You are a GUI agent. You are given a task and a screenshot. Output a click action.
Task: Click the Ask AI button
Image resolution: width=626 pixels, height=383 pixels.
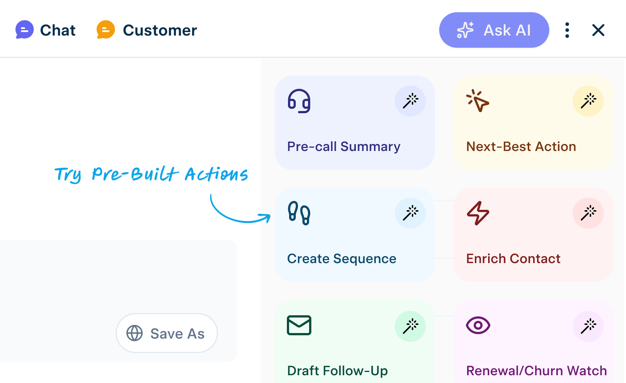494,30
